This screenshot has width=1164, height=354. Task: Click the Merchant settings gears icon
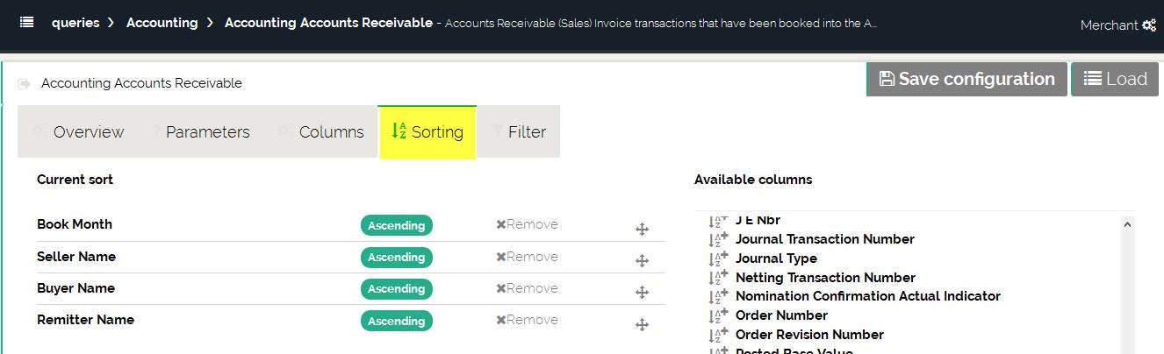click(1148, 25)
